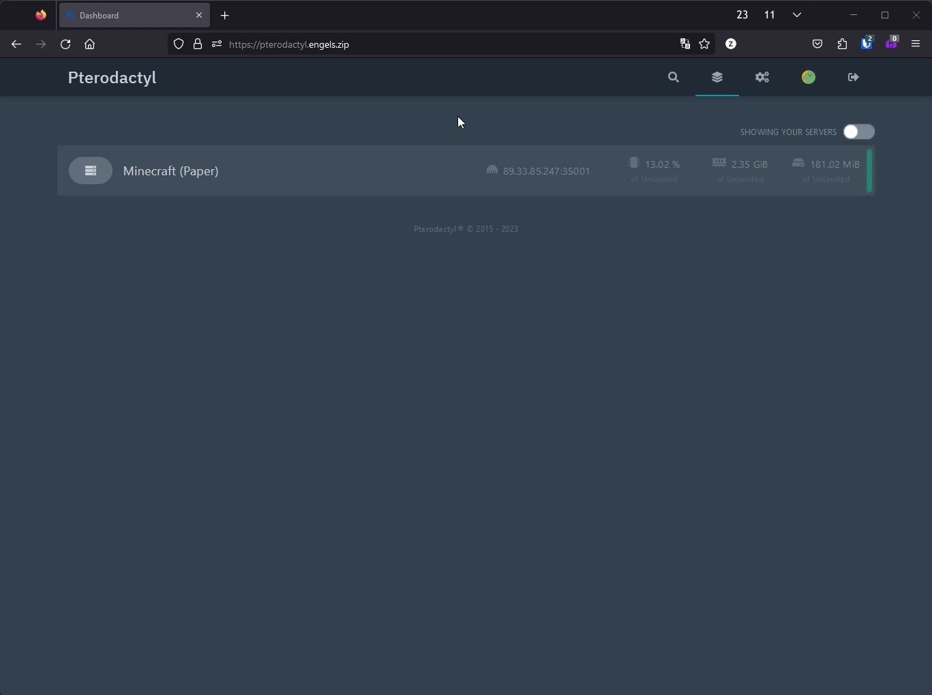Viewport: 932px width, 695px height.
Task: Open the list all tabs dropdown
Action: coord(796,15)
